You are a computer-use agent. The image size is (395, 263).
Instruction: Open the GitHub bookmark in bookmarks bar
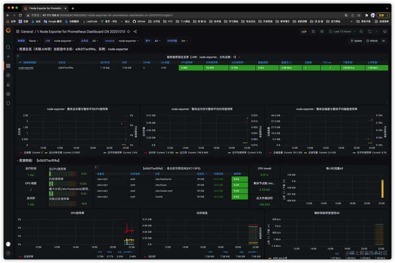tap(139, 21)
